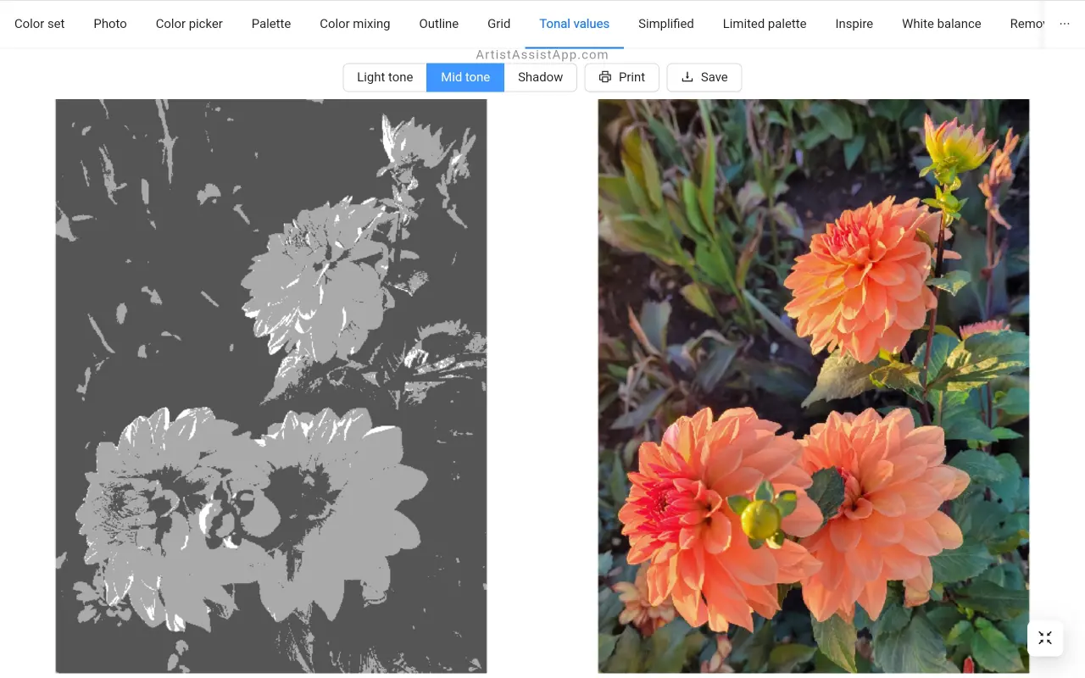This screenshot has width=1085, height=678.
Task: Select the Light tone option
Action: point(385,77)
